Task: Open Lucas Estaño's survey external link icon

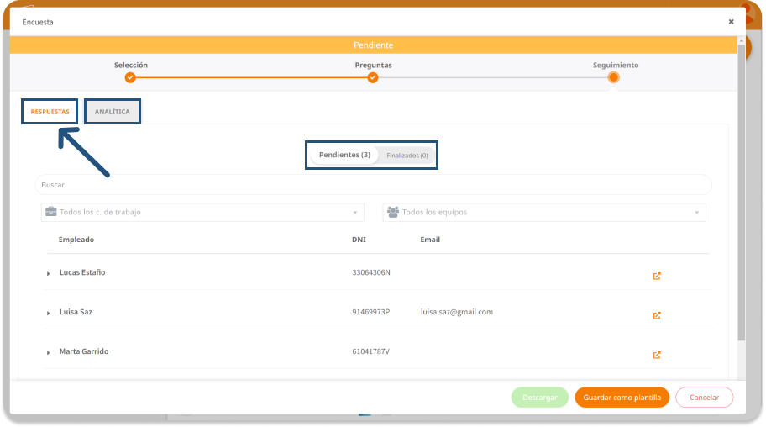Action: 657,276
